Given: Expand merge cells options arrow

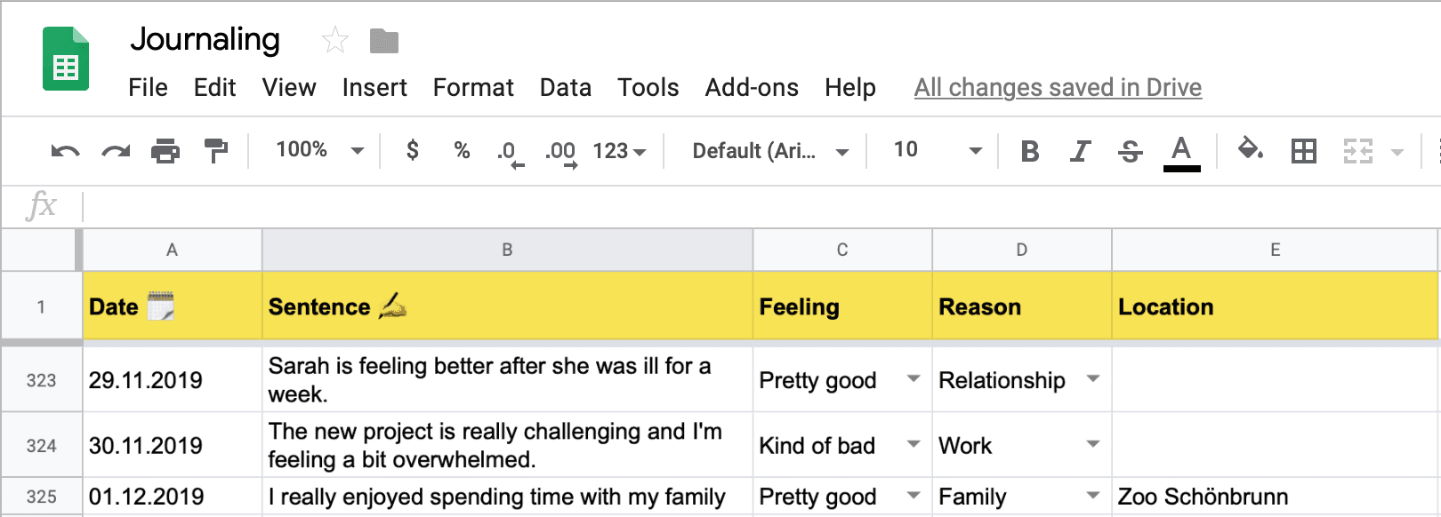Looking at the screenshot, I should tap(1397, 152).
